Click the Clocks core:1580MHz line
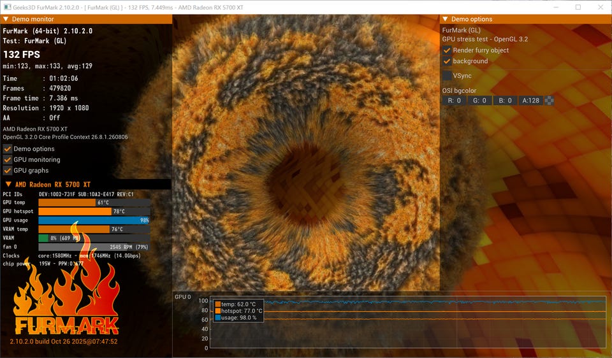 pos(71,256)
